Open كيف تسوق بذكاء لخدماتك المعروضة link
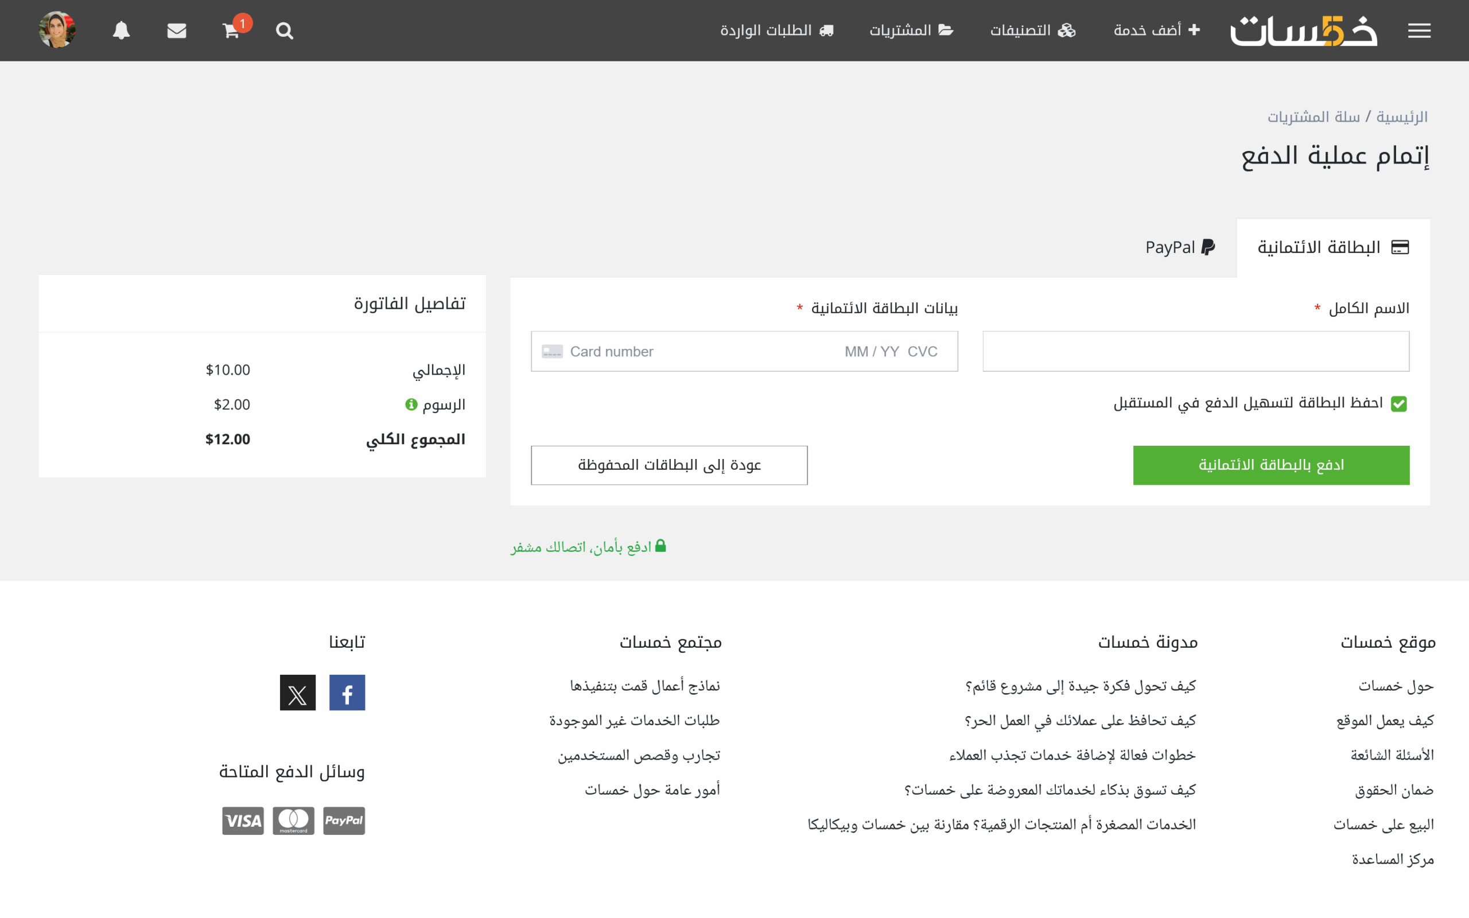The height and width of the screenshot is (918, 1469). click(x=1050, y=790)
